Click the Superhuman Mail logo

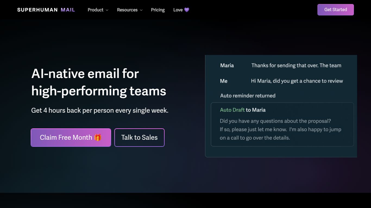pos(46,10)
